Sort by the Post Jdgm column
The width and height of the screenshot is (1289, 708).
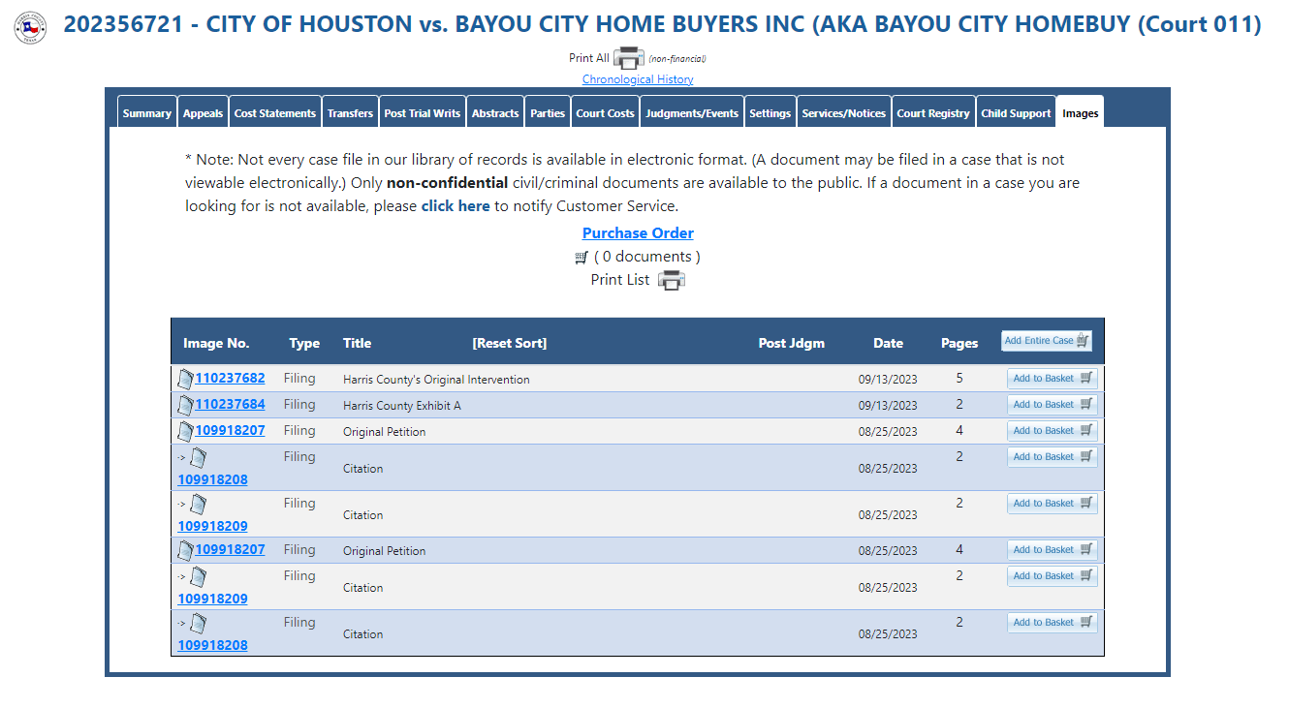[x=792, y=343]
